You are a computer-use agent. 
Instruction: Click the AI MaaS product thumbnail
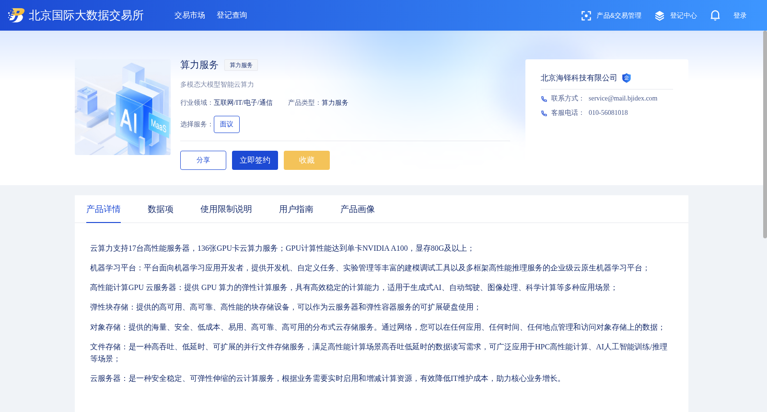123,107
